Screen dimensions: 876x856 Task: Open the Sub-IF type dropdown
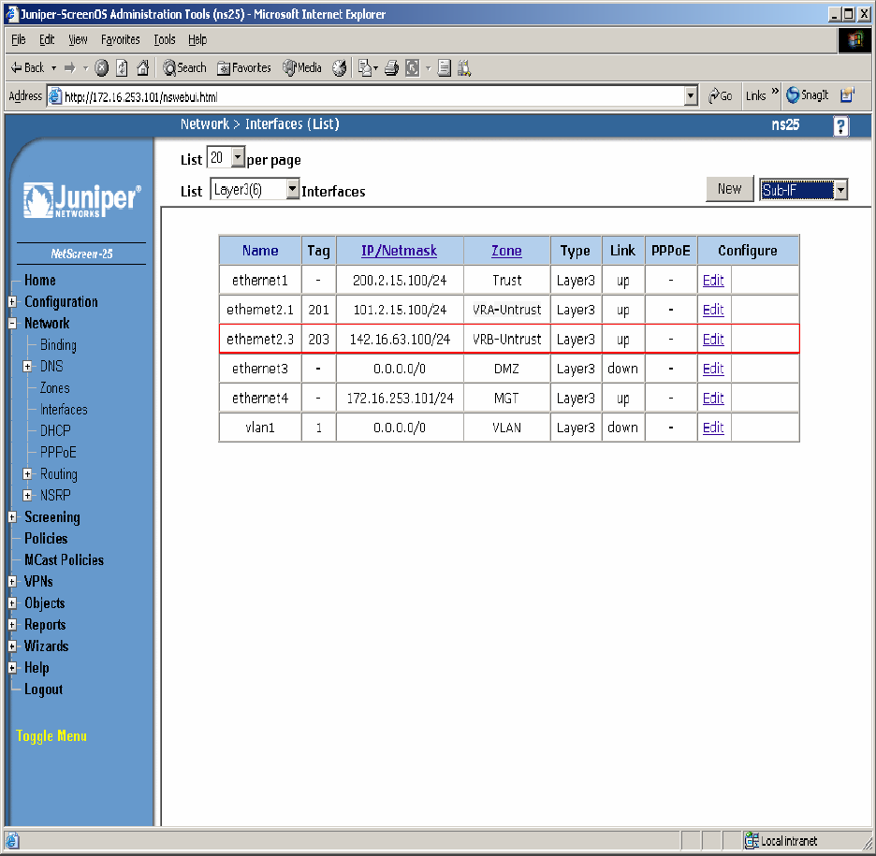tap(840, 190)
